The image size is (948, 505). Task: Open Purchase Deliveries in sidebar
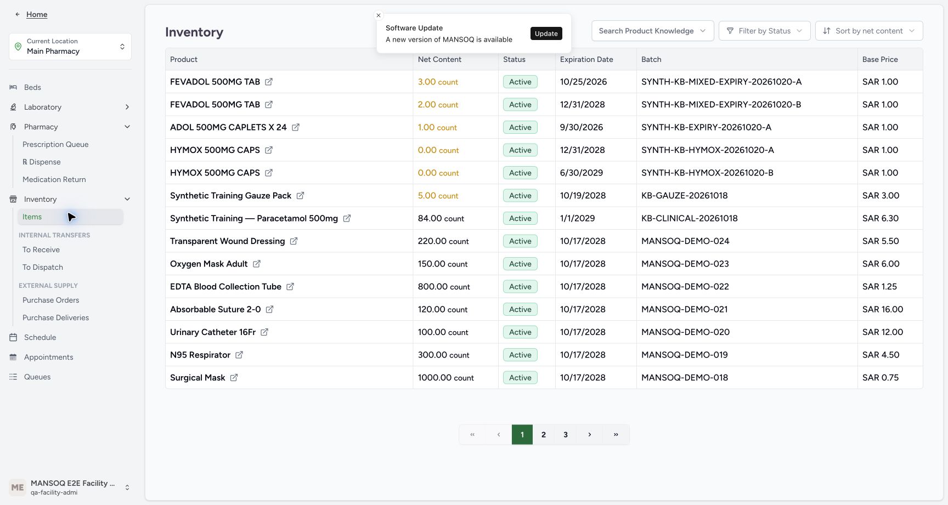[56, 317]
